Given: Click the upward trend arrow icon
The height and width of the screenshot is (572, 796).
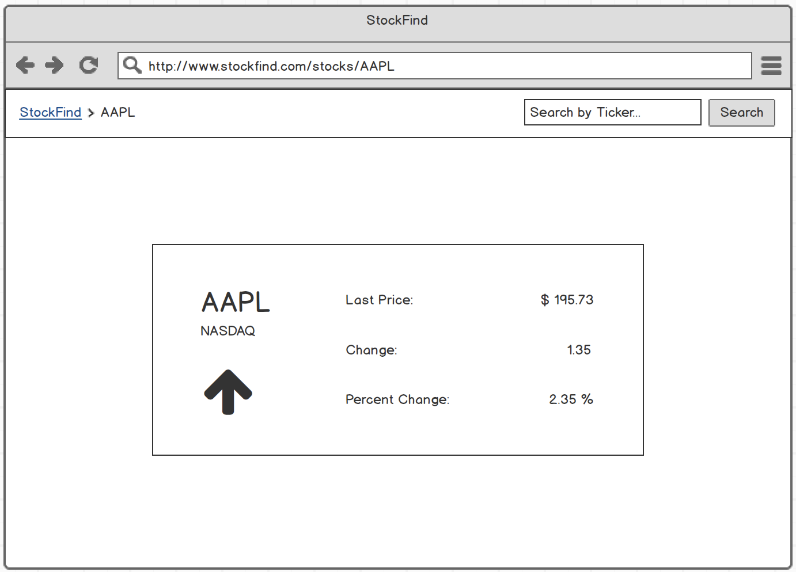Looking at the screenshot, I should (x=228, y=392).
